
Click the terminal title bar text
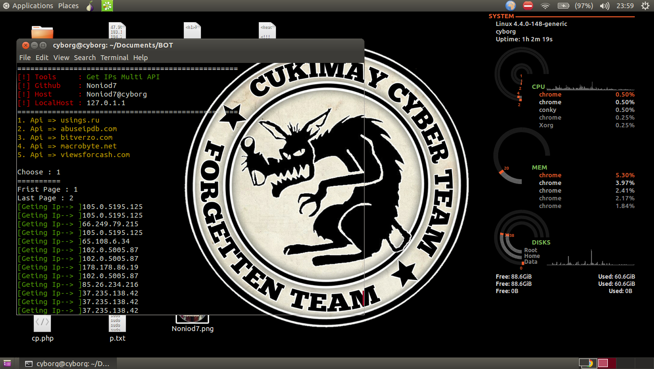113,45
